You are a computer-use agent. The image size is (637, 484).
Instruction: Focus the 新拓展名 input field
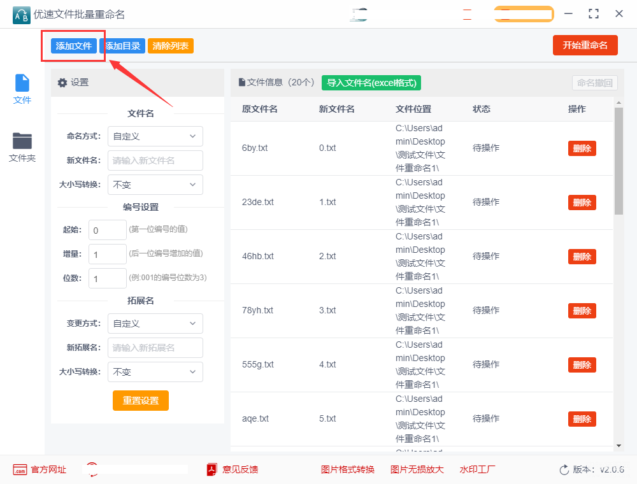155,348
